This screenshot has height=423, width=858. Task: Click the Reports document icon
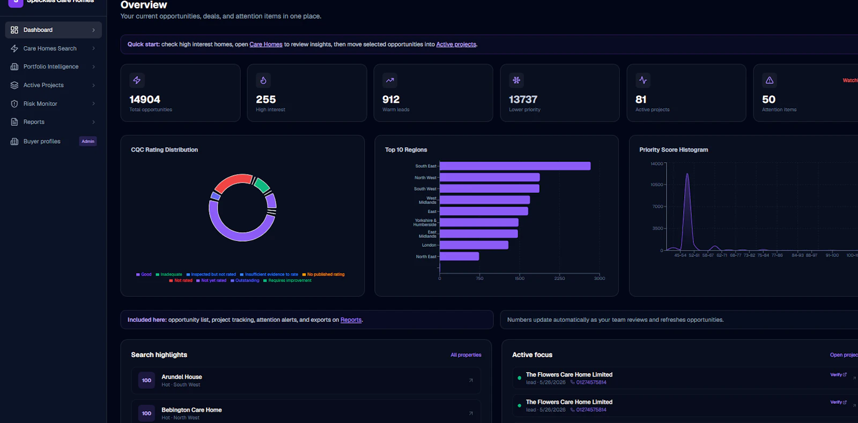coord(14,122)
